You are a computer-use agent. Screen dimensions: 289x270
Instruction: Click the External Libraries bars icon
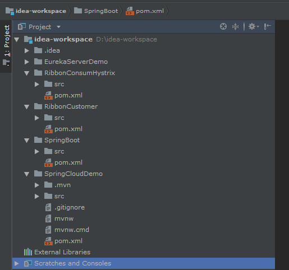click(x=28, y=252)
